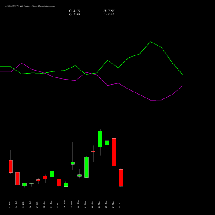The image size is (215, 215).
Task: Select the green candle above 09 Mar
Action: (x=73, y=163)
